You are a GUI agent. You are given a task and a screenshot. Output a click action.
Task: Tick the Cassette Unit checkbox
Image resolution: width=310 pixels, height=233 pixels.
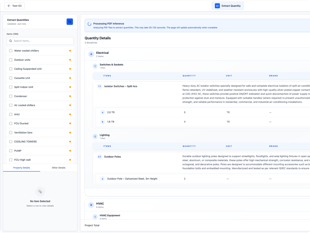click(11, 78)
